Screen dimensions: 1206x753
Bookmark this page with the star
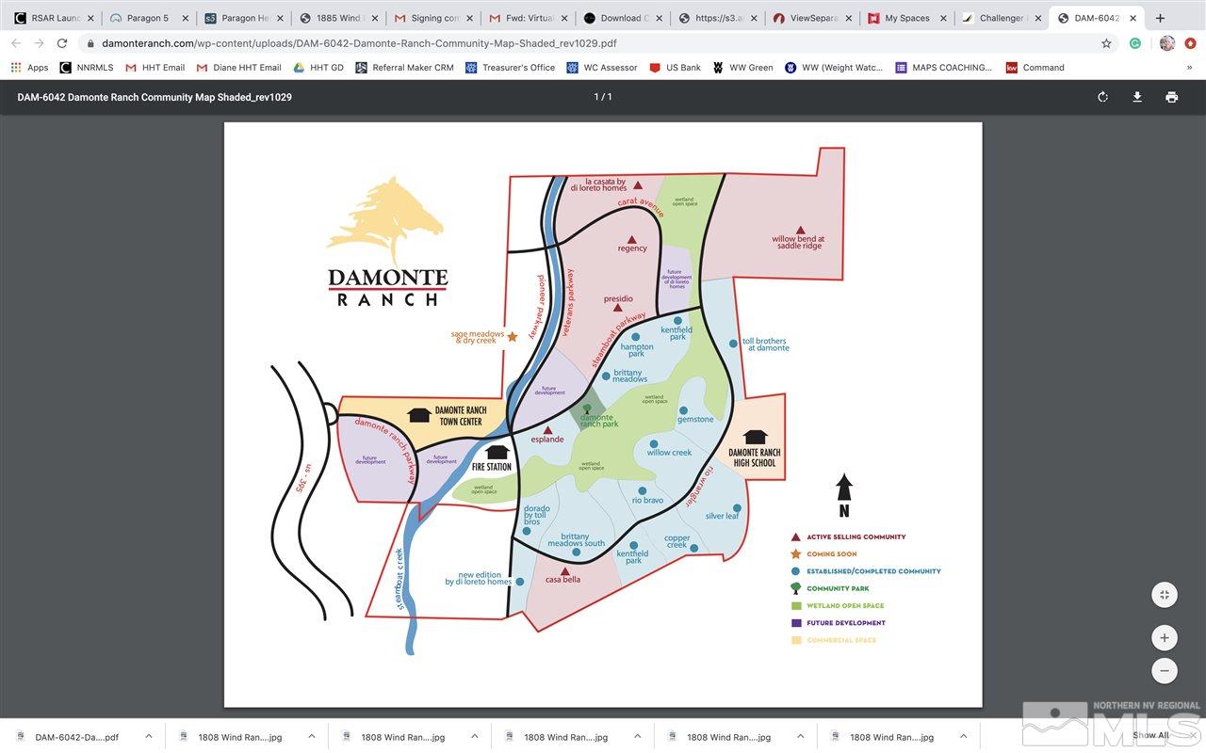1106,43
